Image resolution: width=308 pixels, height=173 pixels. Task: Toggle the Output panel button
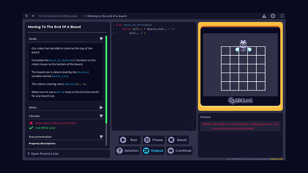click(x=153, y=150)
